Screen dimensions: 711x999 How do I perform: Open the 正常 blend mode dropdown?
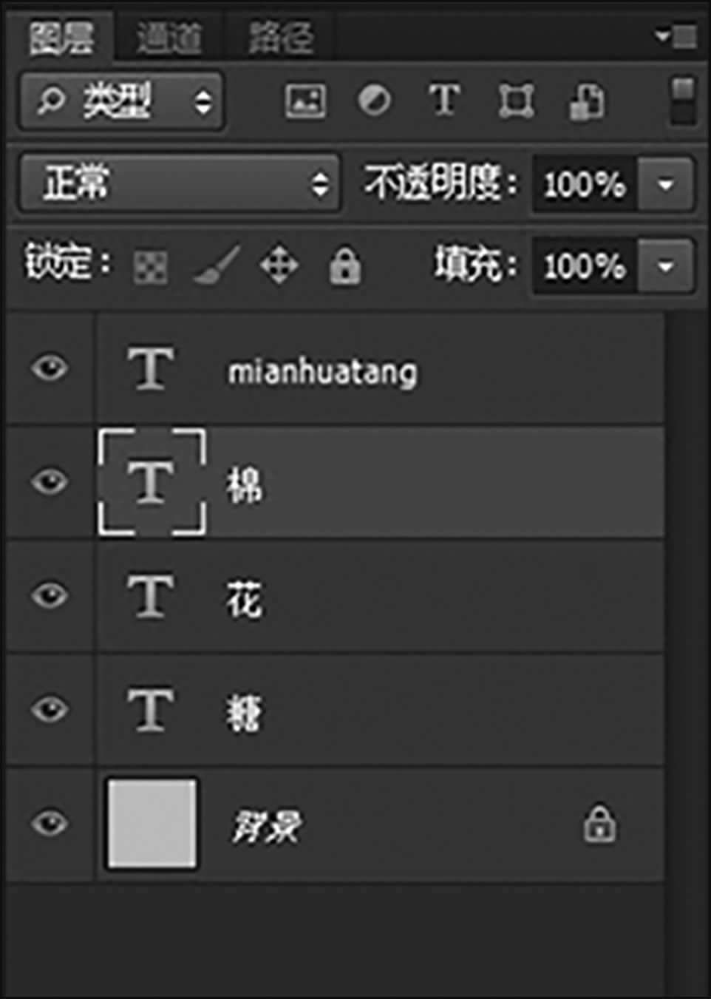(x=180, y=183)
